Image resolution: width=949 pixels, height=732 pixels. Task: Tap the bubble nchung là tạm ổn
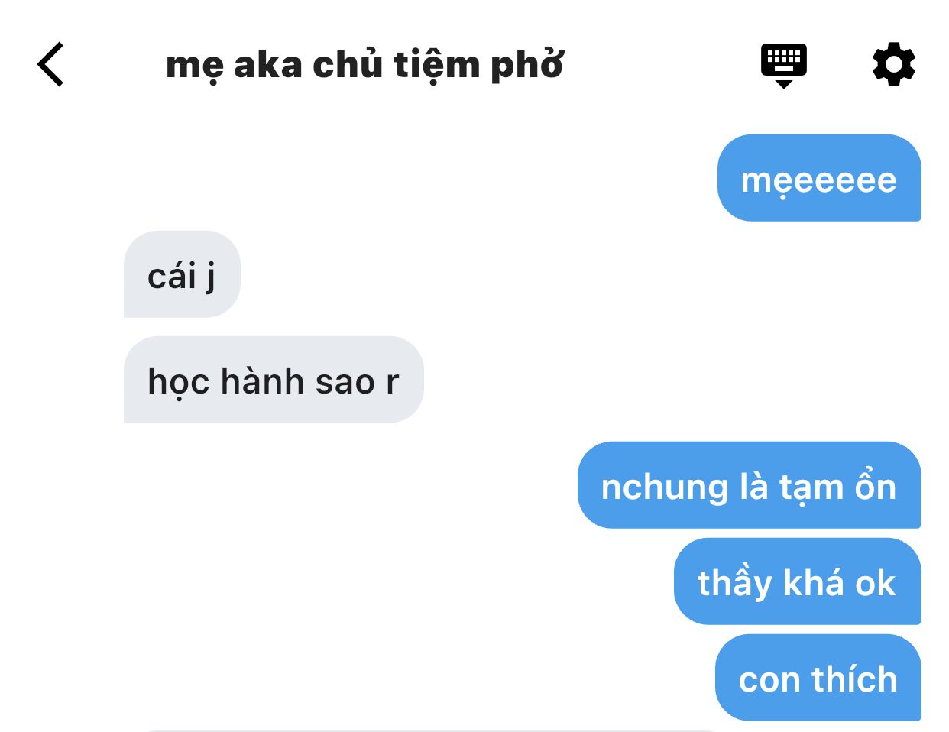[749, 485]
